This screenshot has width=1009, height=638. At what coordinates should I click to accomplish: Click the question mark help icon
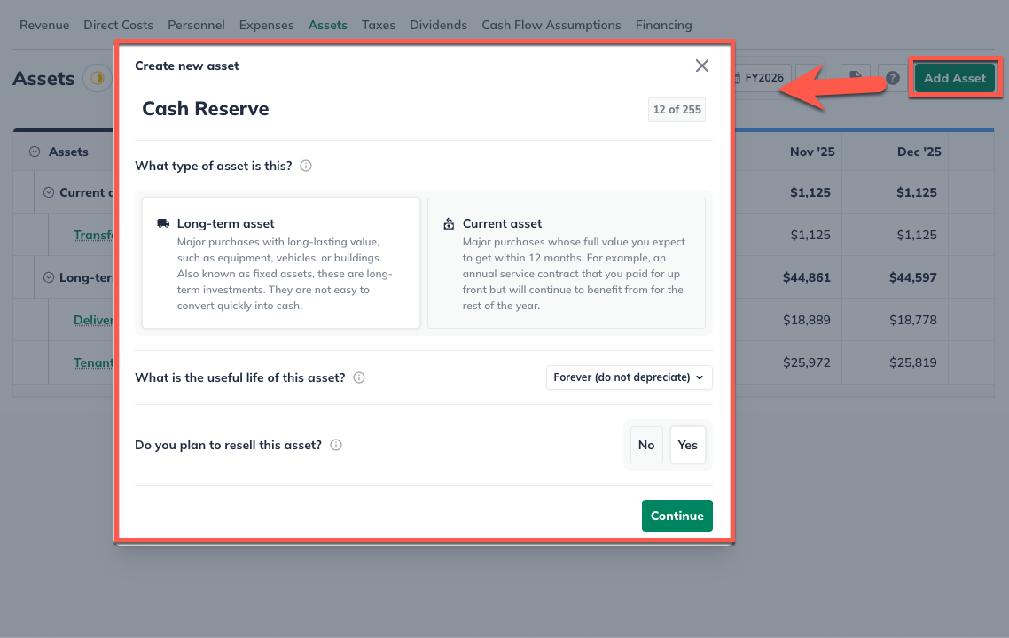coord(892,78)
